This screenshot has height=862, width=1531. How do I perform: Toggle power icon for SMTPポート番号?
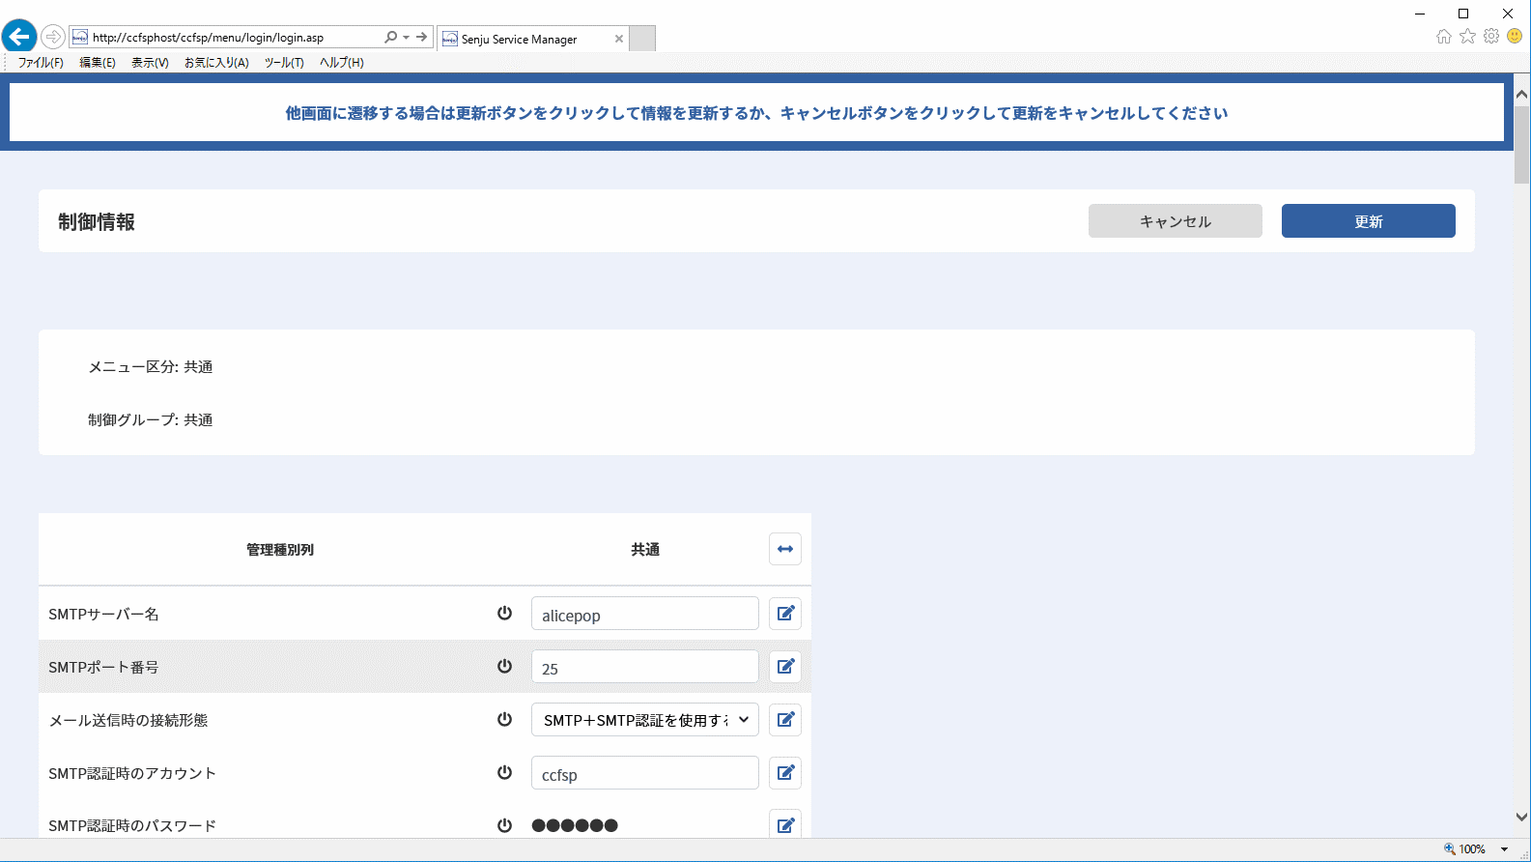[x=504, y=666]
